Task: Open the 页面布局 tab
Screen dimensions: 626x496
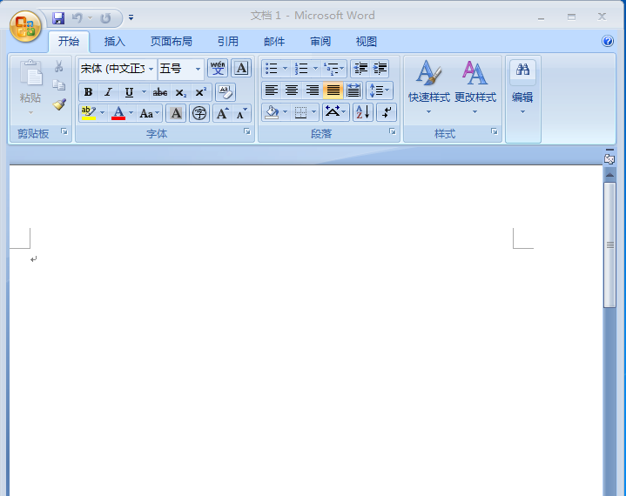Action: tap(171, 42)
